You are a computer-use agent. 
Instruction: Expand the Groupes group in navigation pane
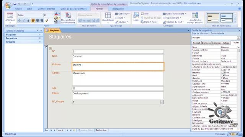point(40,42)
